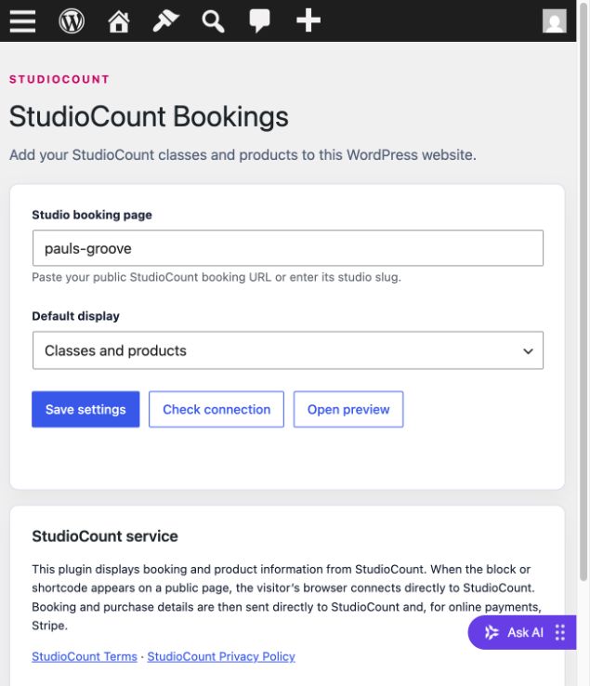
Task: Go to the site home icon
Action: [x=119, y=20]
